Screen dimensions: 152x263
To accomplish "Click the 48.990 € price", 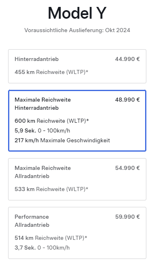I will click(127, 100).
